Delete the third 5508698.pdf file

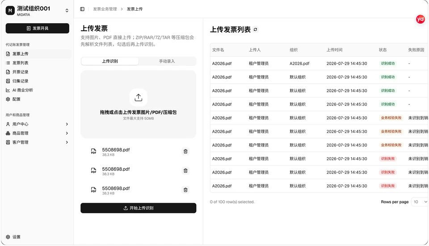pos(185,190)
